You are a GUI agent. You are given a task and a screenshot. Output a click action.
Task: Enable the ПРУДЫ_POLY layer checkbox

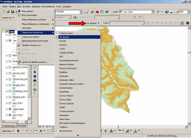pyautogui.click(x=10, y=85)
